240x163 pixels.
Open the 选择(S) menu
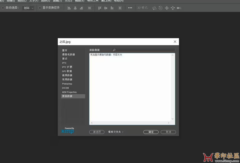click(x=45, y=1)
